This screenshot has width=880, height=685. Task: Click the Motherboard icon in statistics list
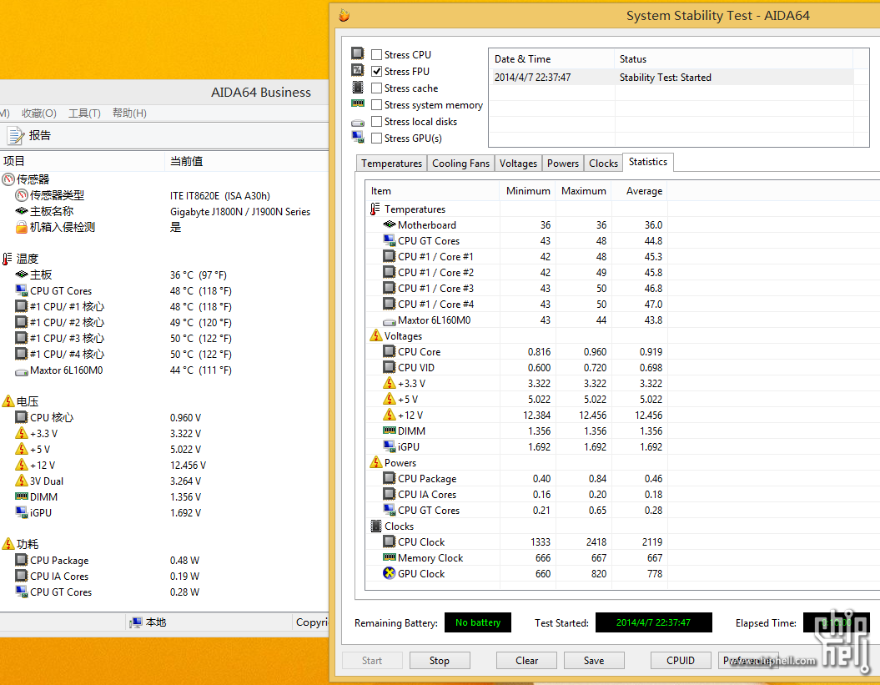click(390, 224)
